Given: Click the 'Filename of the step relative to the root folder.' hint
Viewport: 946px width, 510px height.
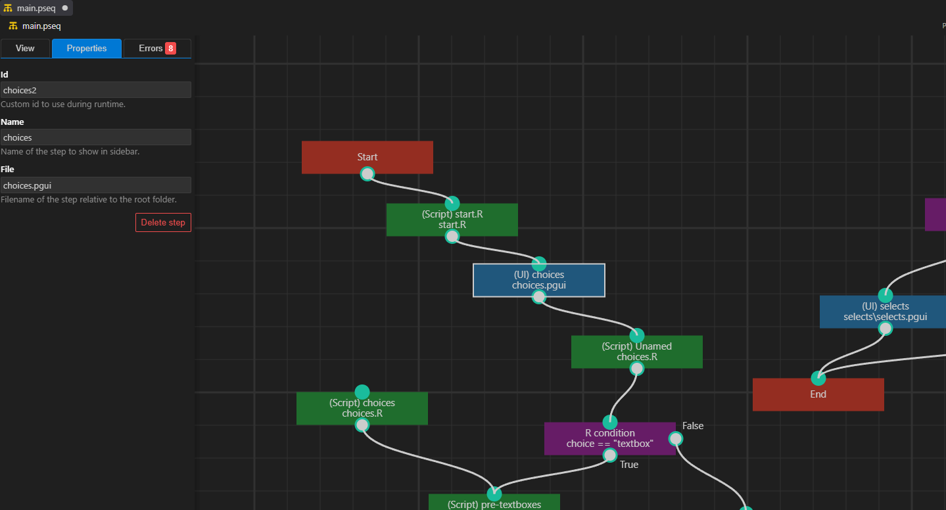Looking at the screenshot, I should 89,199.
